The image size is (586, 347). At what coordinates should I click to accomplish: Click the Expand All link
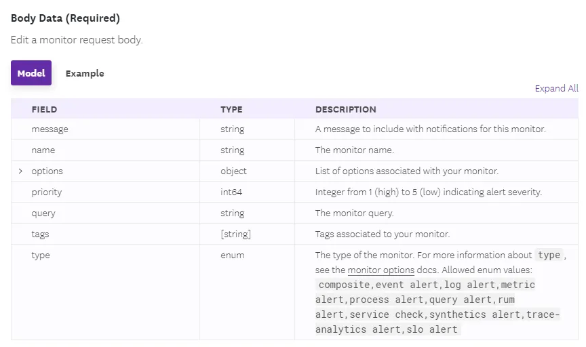[556, 88]
